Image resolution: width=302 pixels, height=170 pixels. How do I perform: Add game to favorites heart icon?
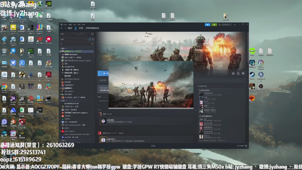tap(243, 73)
